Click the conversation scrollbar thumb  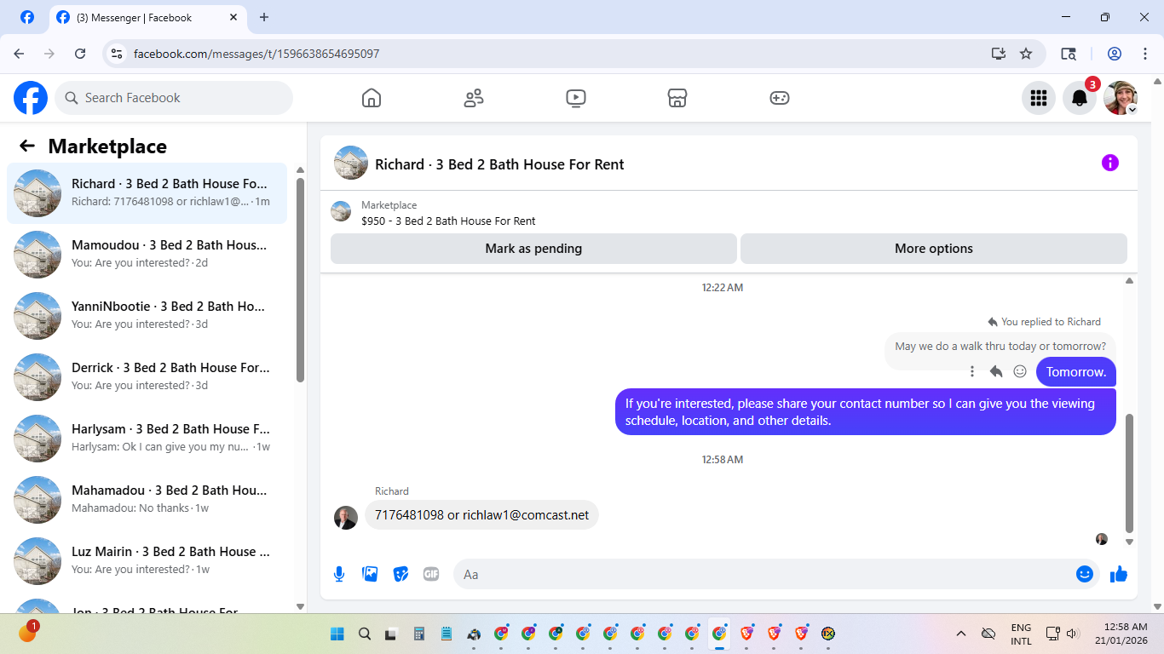coord(1130,473)
